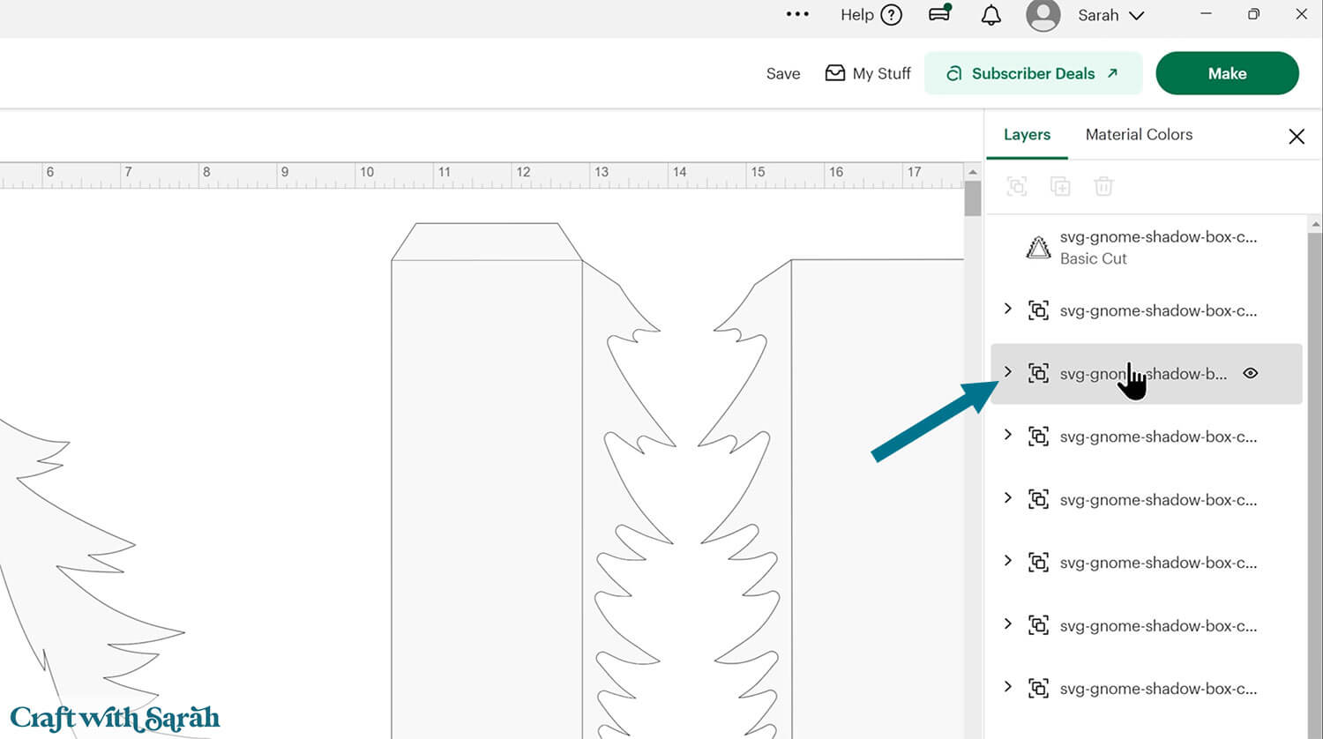Click the Duplicate layer icon

[x=1060, y=186]
